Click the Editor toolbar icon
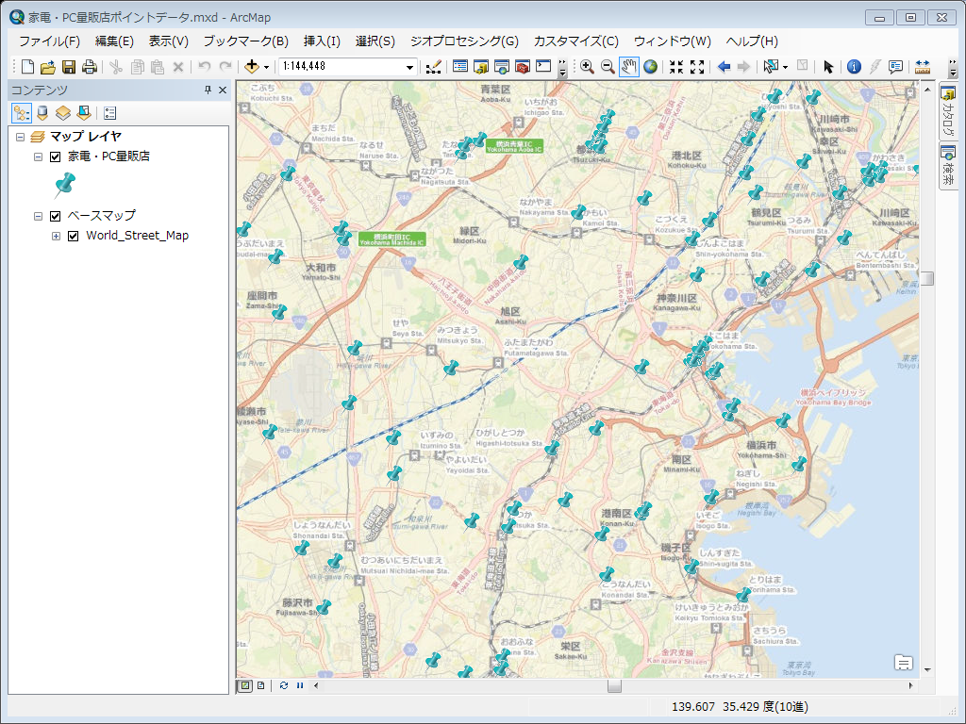This screenshot has width=966, height=724. point(434,67)
